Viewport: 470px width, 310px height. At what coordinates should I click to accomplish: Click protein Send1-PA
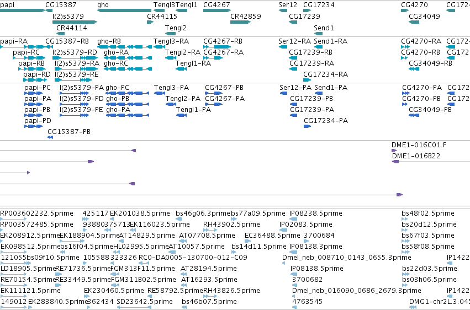click(319, 93)
